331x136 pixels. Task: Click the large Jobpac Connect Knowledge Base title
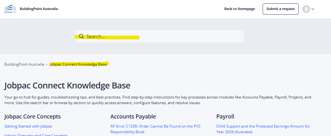[67, 86]
